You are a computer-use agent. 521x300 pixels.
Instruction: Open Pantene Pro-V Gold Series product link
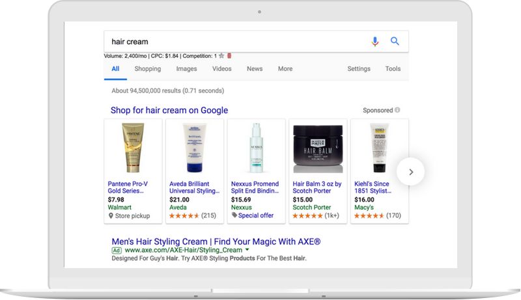click(x=128, y=187)
